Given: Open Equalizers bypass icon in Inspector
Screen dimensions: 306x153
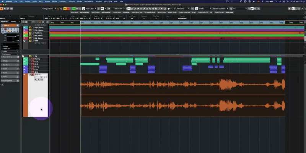Looking at the screenshot, I should click(x=18, y=65).
